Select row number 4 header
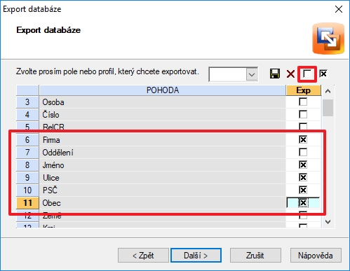This screenshot has height=271, width=350. (x=27, y=115)
